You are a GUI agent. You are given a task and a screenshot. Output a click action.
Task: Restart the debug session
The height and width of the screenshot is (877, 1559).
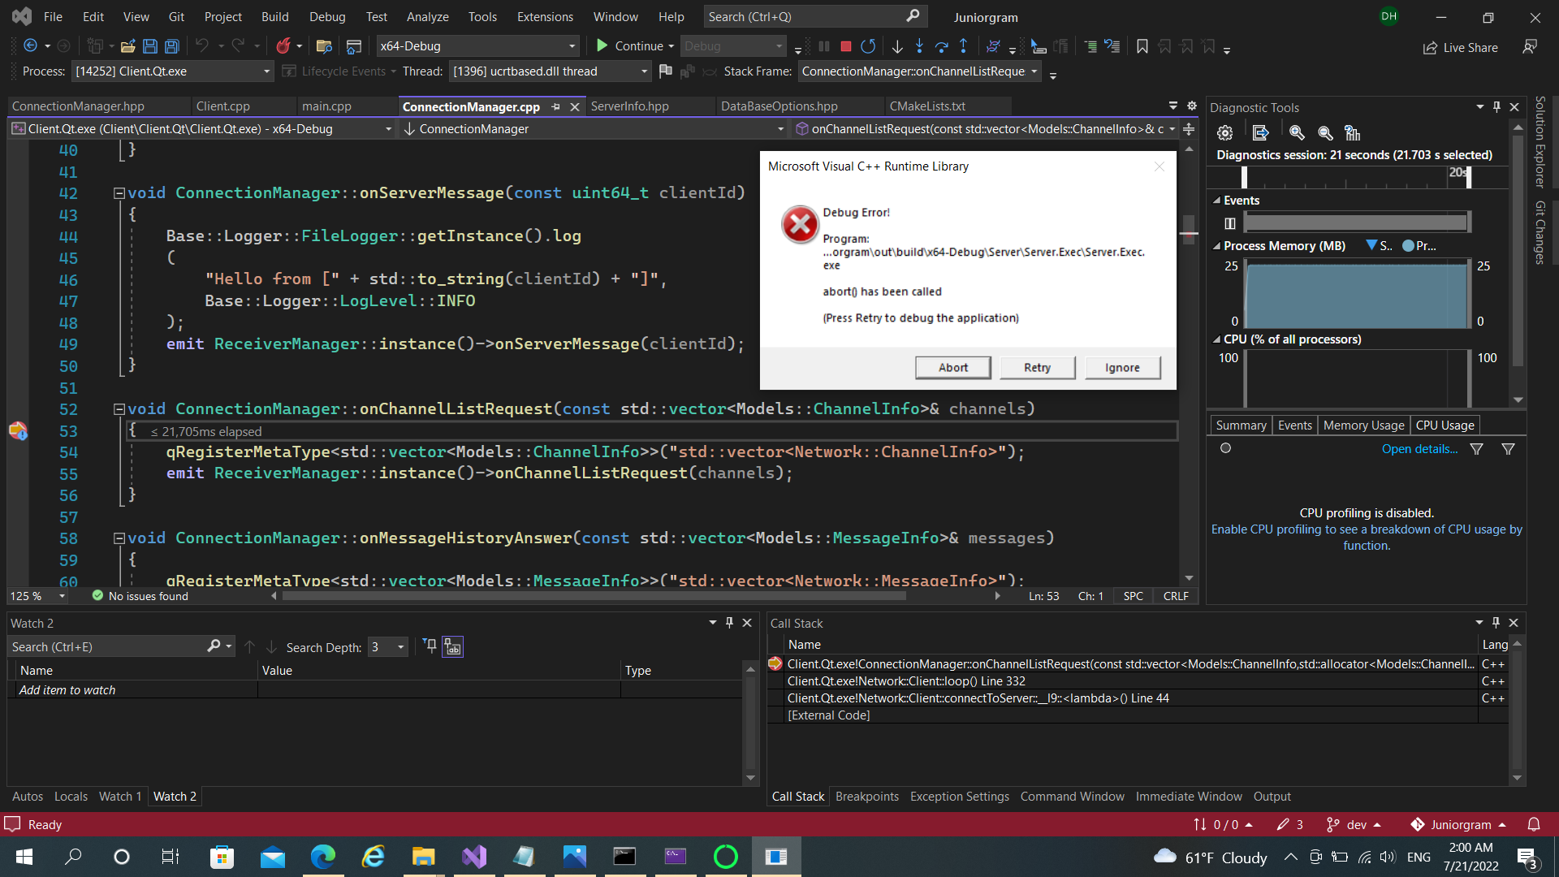pos(868,46)
